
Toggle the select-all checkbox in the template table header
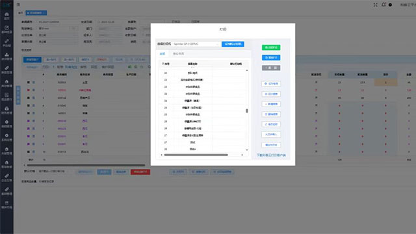click(163, 64)
